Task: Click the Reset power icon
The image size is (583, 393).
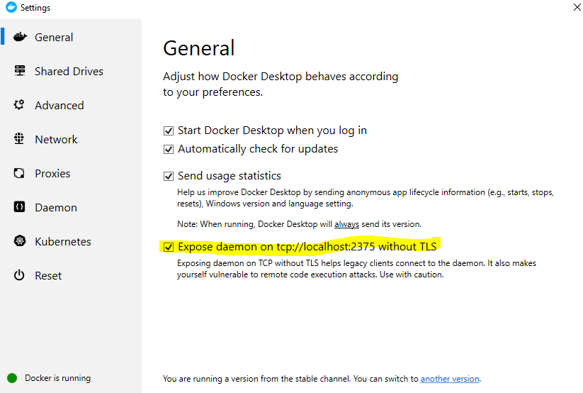Action: tap(19, 275)
